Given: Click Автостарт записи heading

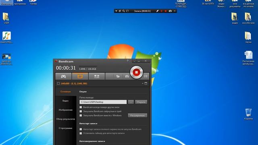Looking at the screenshot, I should pyautogui.click(x=88, y=124).
